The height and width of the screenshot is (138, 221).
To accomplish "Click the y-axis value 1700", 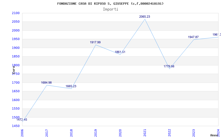I will point(16,83).
